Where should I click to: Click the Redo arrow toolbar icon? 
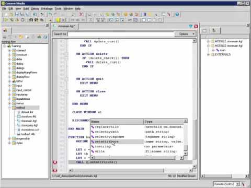55,14
